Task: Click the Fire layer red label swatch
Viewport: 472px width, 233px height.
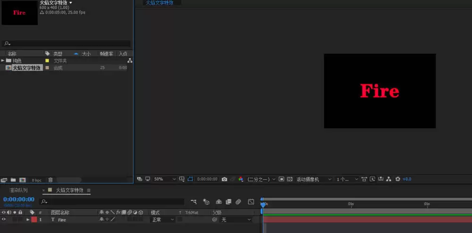Action: [34, 220]
